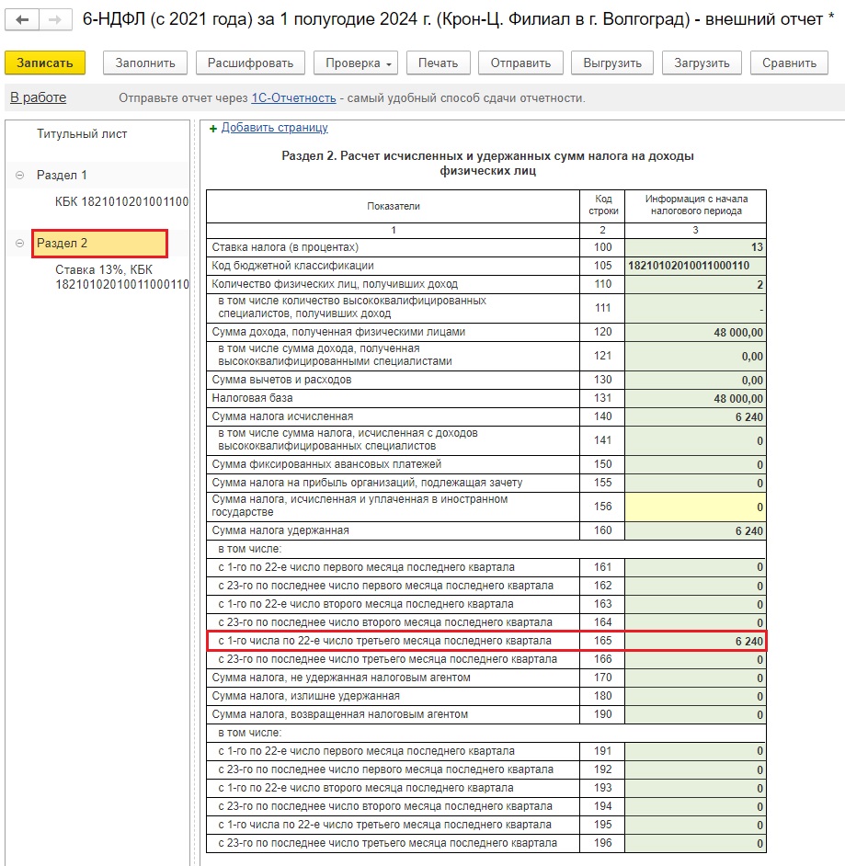845x866 pixels.
Task: Click the tax rate value in line 100
Action: (x=695, y=247)
